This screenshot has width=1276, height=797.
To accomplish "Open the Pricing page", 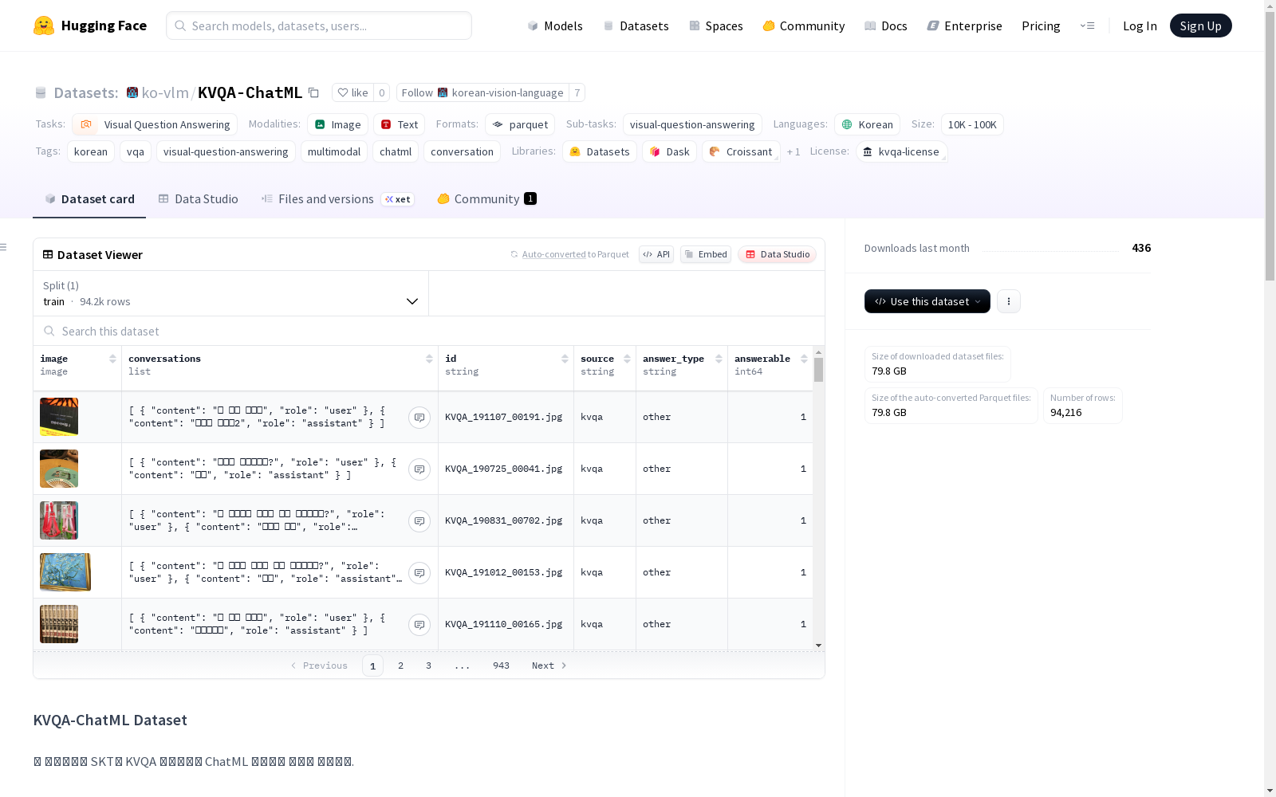I will point(1041,26).
